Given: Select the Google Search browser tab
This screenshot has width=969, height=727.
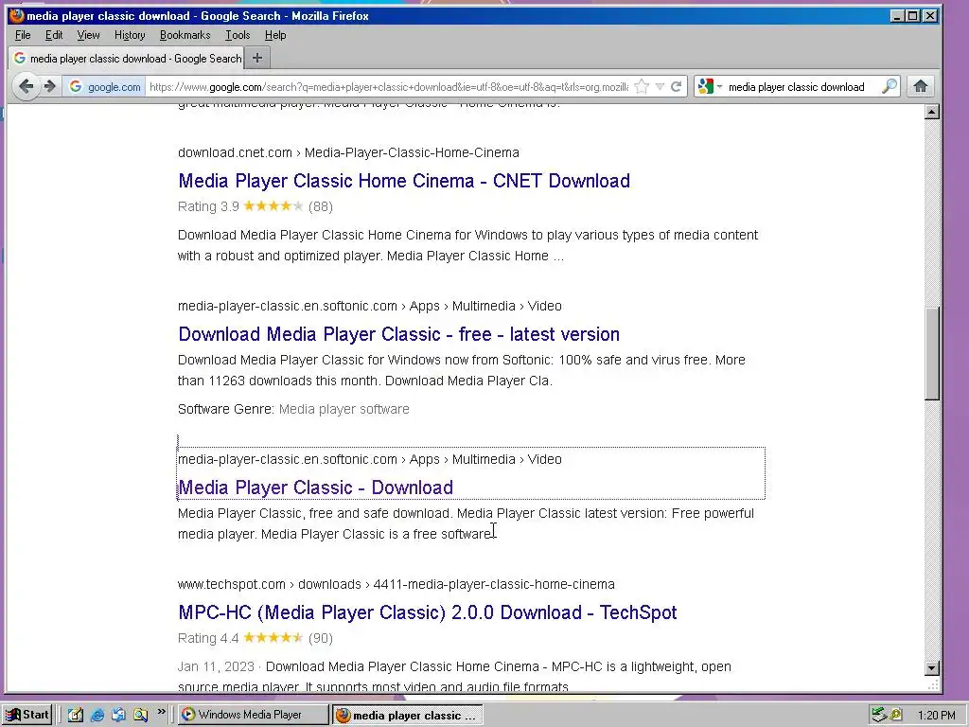Looking at the screenshot, I should coord(127,58).
